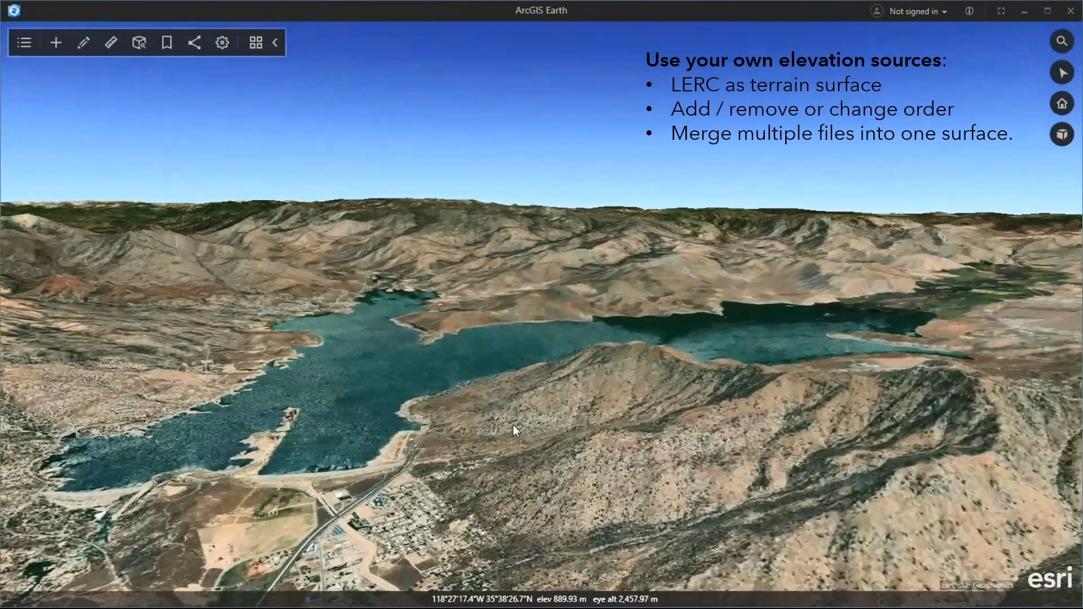1083x609 pixels.
Task: Click the coordinates readout in status bar
Action: point(482,599)
